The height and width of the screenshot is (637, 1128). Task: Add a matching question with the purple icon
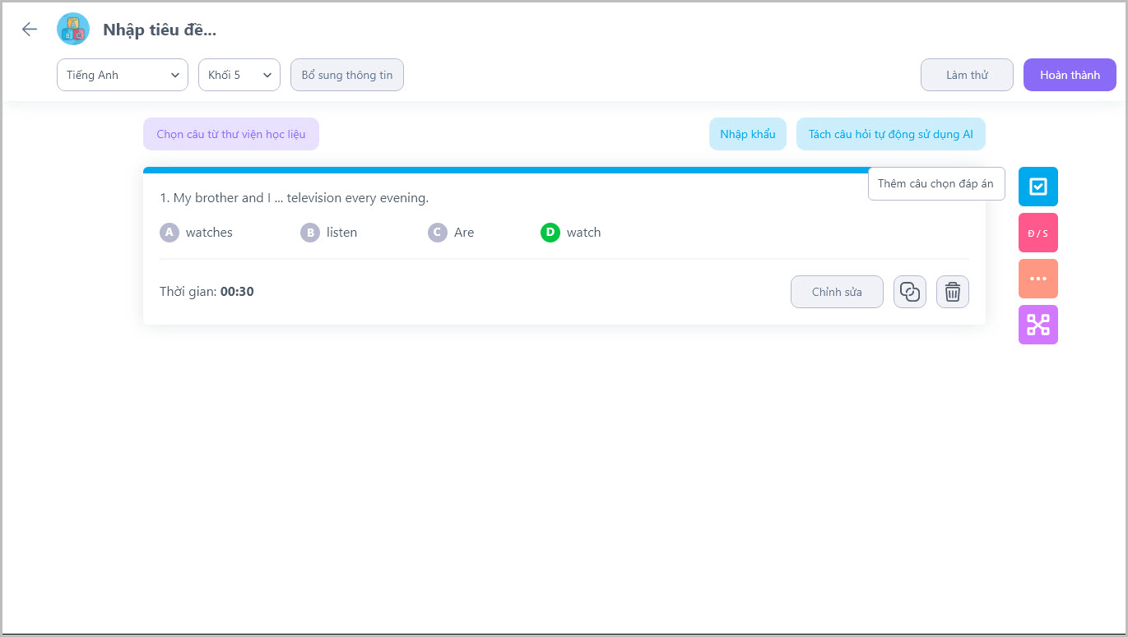pos(1038,325)
